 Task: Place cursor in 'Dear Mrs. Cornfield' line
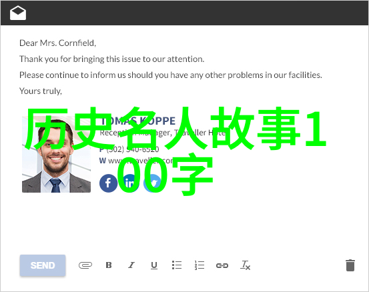click(57, 43)
